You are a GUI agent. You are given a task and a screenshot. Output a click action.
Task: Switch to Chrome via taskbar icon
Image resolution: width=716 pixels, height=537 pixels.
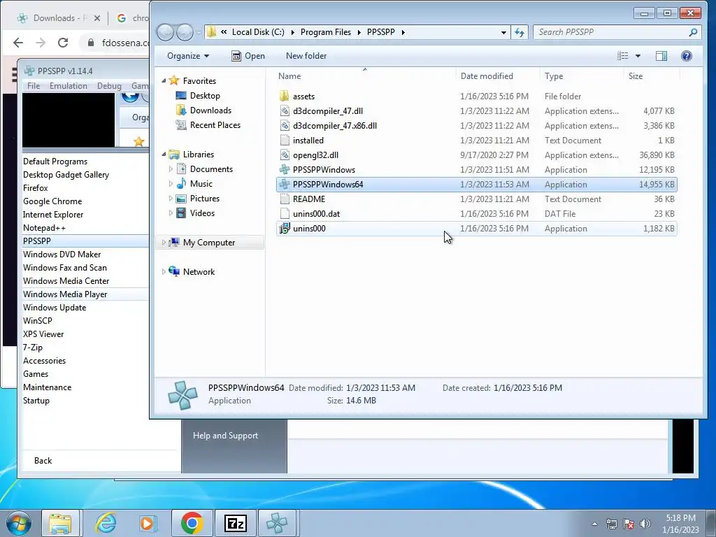tap(192, 523)
